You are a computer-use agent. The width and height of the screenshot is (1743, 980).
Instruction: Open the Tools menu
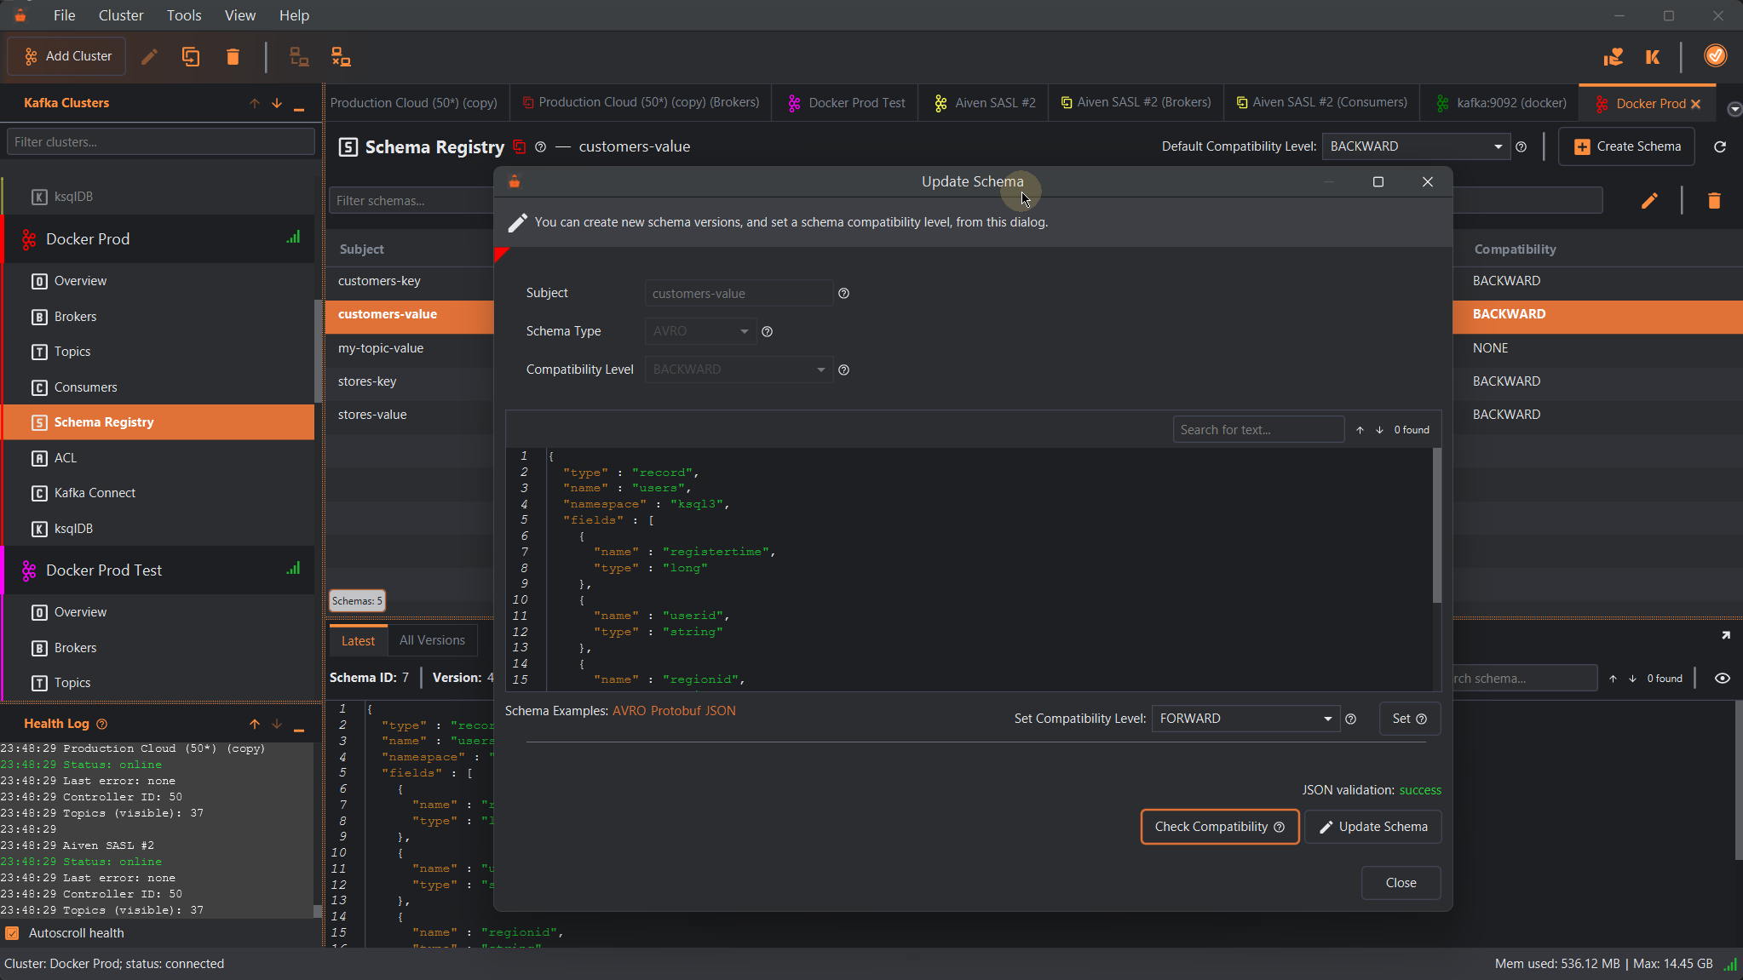pos(183,15)
